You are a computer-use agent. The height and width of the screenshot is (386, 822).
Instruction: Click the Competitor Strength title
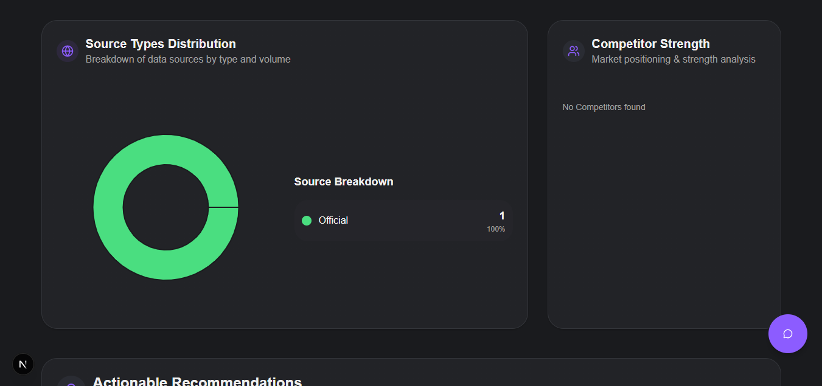coord(650,43)
